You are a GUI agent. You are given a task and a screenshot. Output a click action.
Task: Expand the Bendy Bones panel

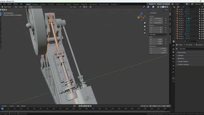pos(182,52)
